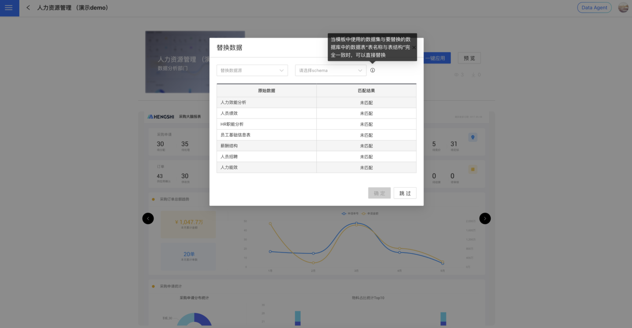Select the 员工基础信息表 row
Screen dimensions: 632x328
tap(266, 135)
